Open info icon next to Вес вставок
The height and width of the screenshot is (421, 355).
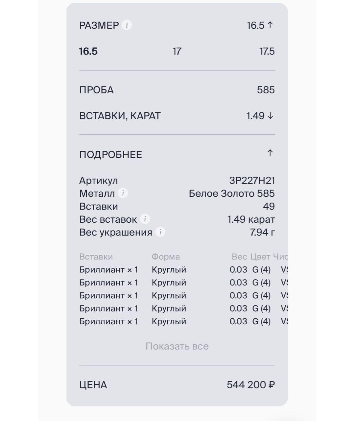point(145,219)
